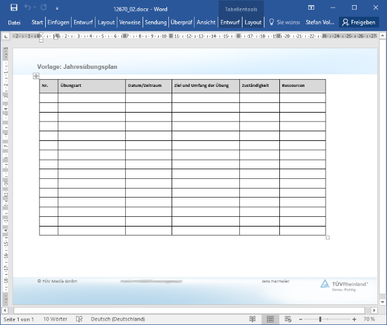Click the Undo arrow in quick access toolbar

(28, 8)
